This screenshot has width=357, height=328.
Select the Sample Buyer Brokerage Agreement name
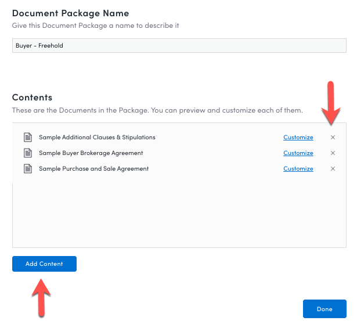(x=91, y=153)
